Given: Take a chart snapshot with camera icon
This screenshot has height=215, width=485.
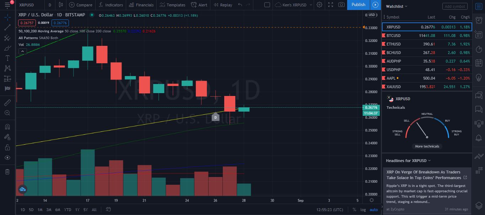Looking at the screenshot, I should (x=341, y=5).
